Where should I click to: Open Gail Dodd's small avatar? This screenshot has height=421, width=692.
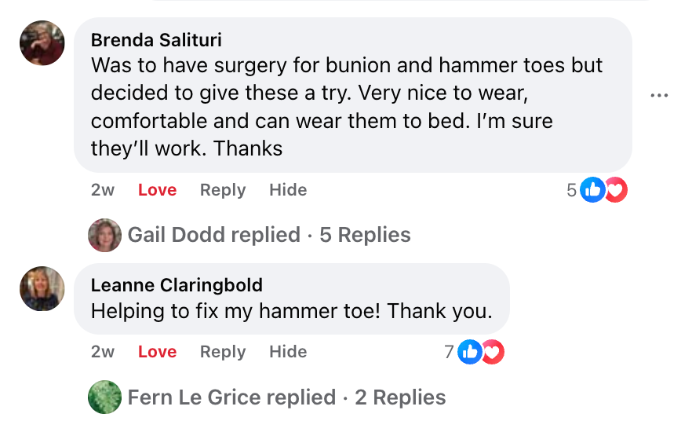[x=105, y=235]
